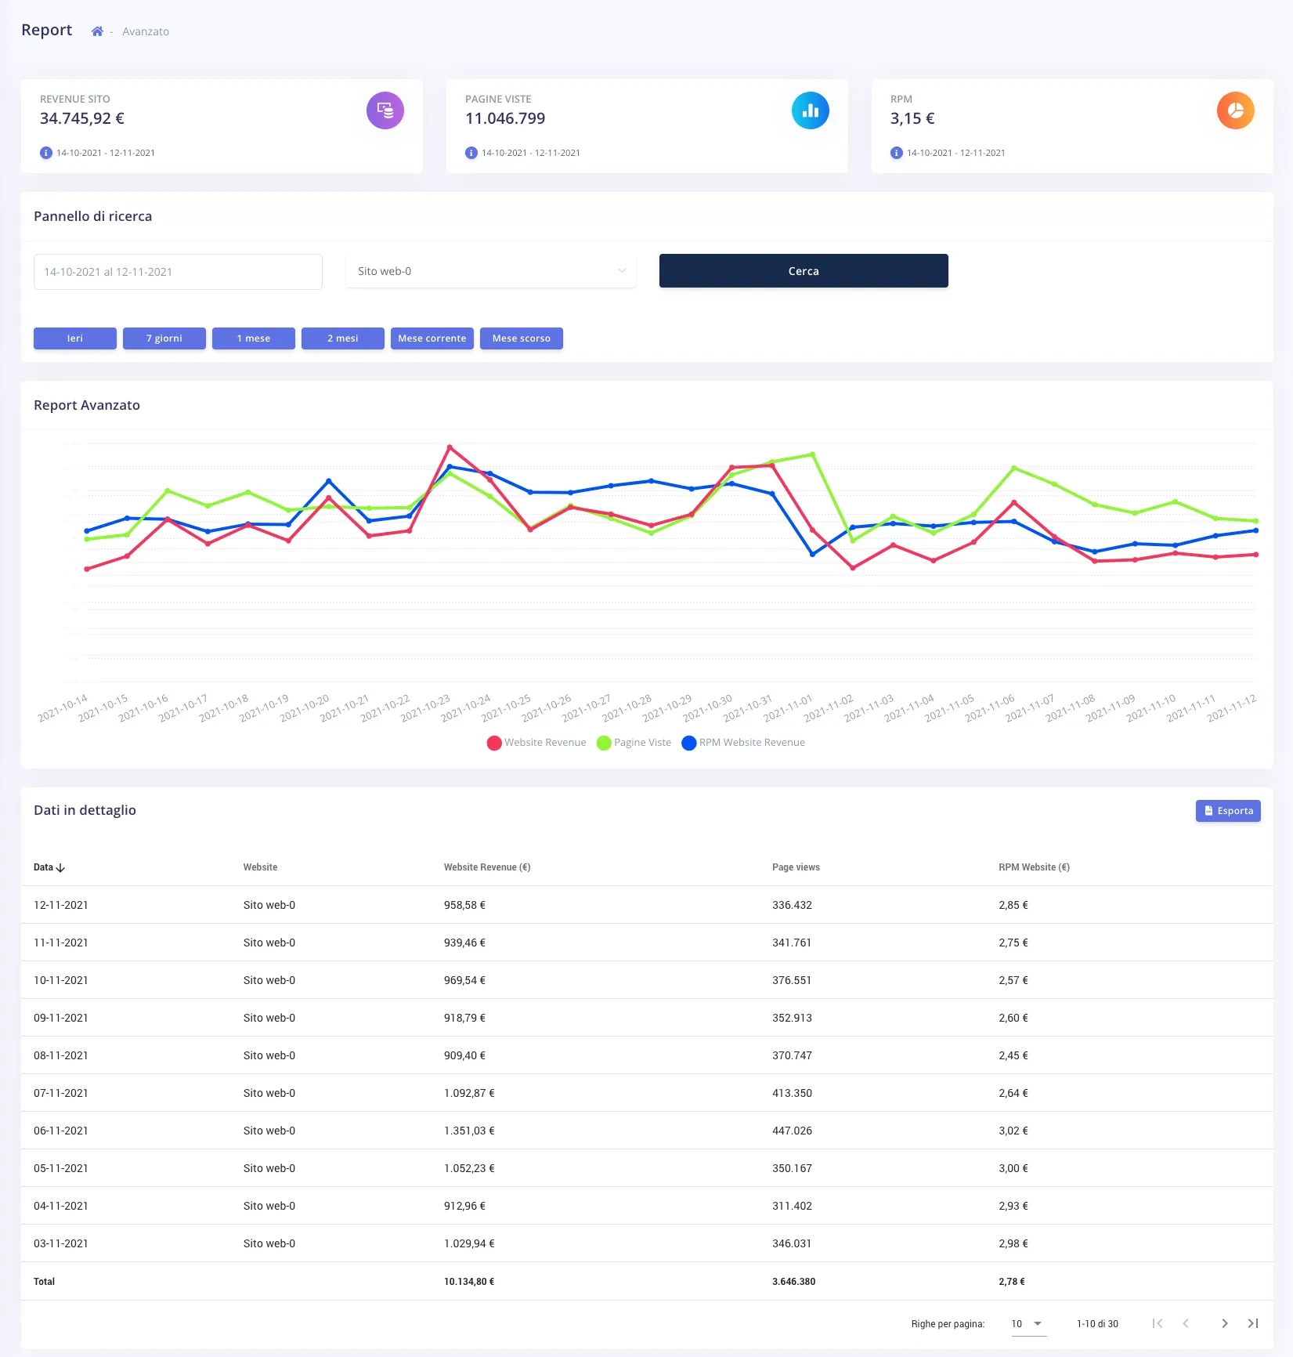Go to the previous table page

coord(1186,1323)
